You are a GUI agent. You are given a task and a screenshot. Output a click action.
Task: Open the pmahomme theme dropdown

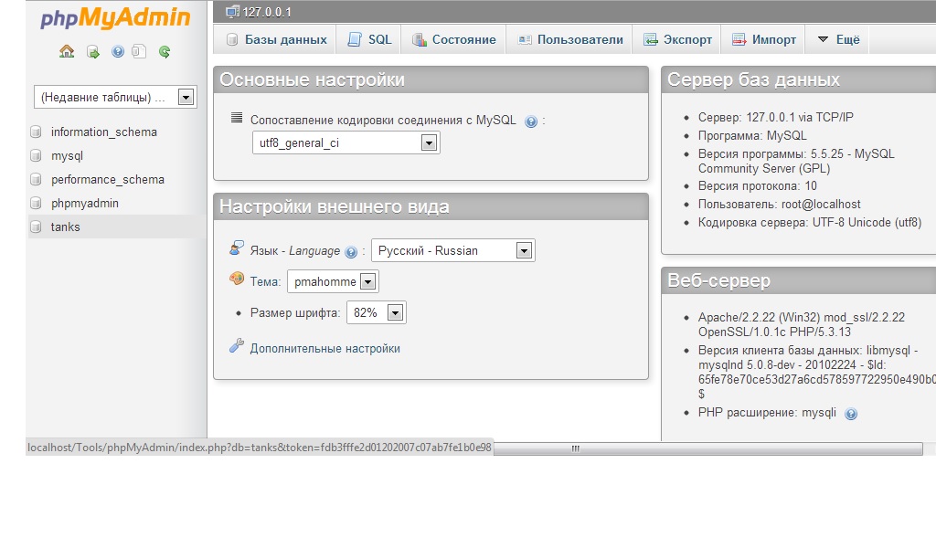(333, 281)
